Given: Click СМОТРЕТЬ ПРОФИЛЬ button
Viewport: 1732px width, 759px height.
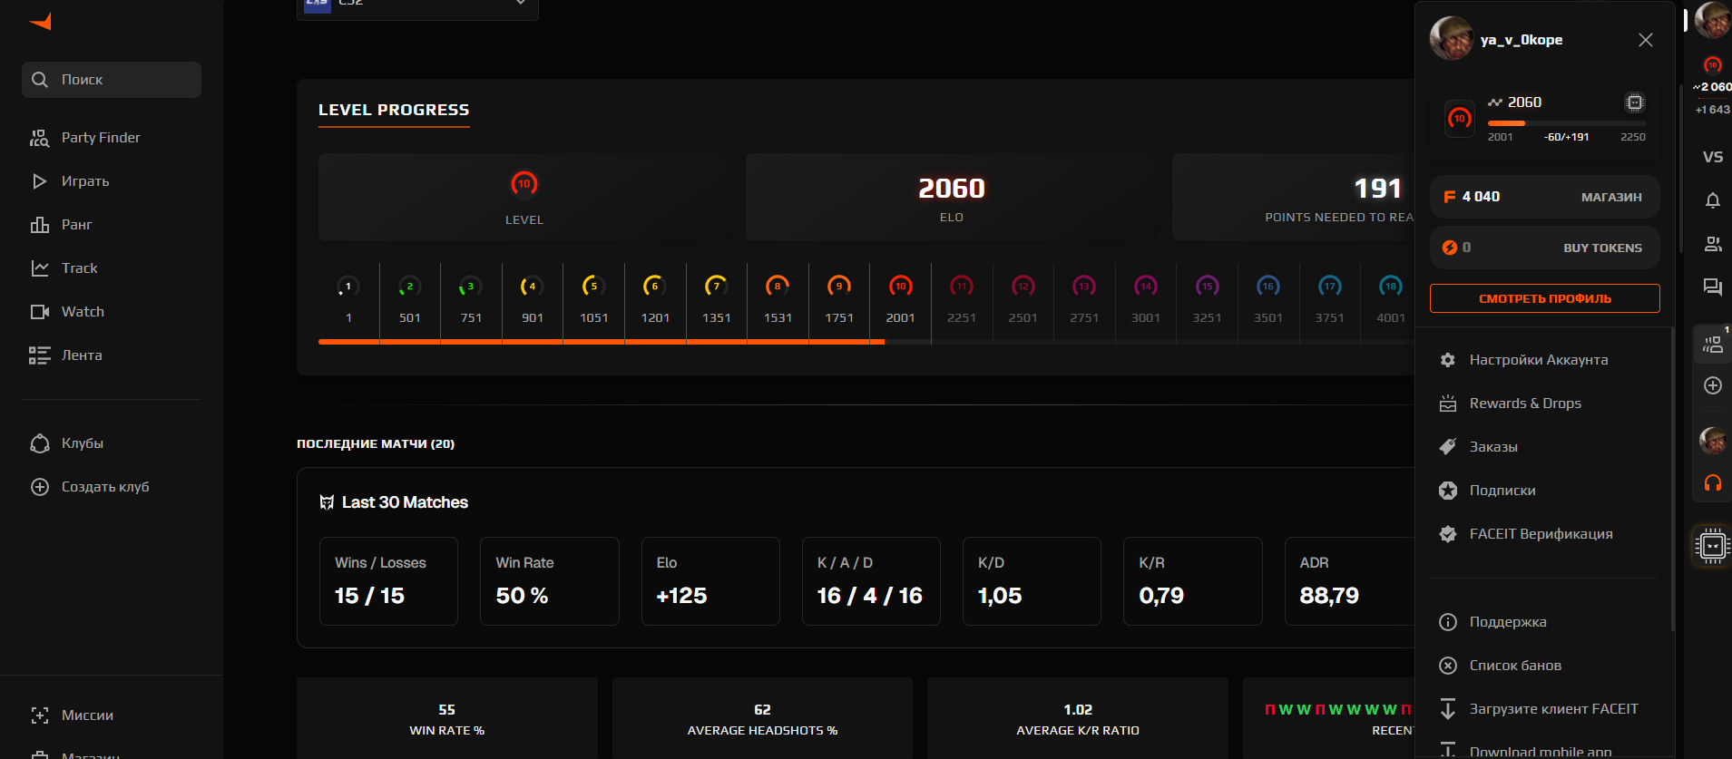Looking at the screenshot, I should (1545, 298).
